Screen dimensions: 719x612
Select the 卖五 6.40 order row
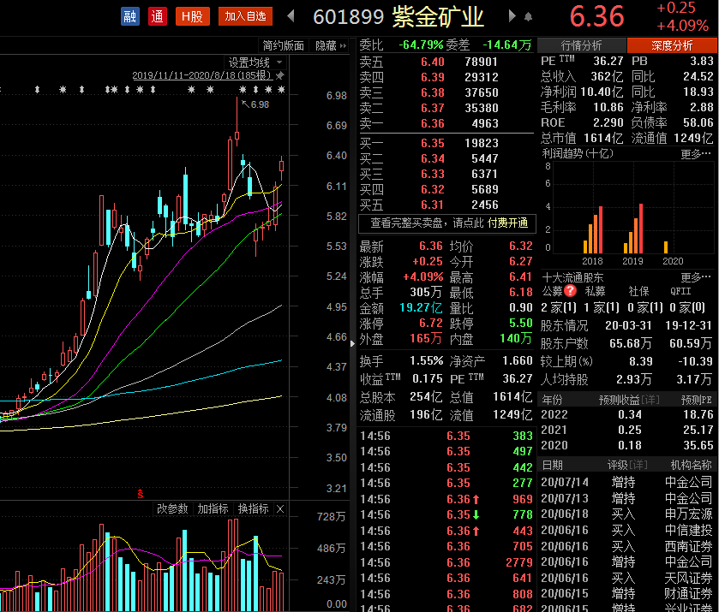(x=446, y=62)
